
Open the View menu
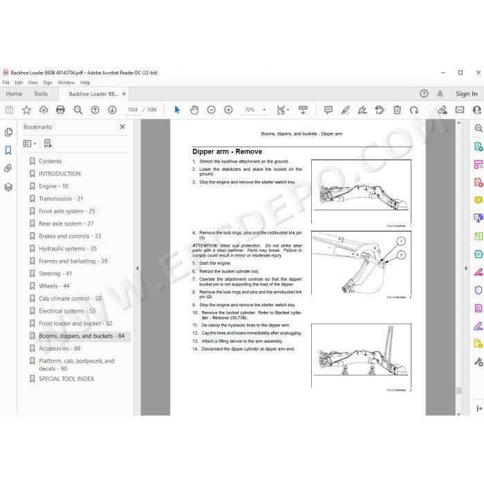pyautogui.click(x=32, y=82)
